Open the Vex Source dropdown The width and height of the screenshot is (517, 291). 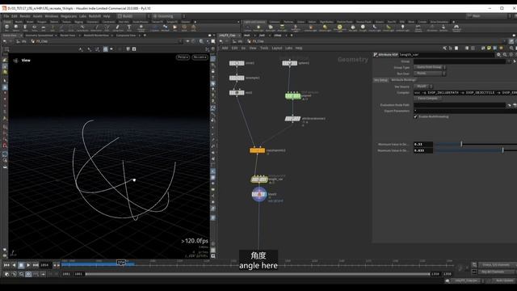[423, 86]
